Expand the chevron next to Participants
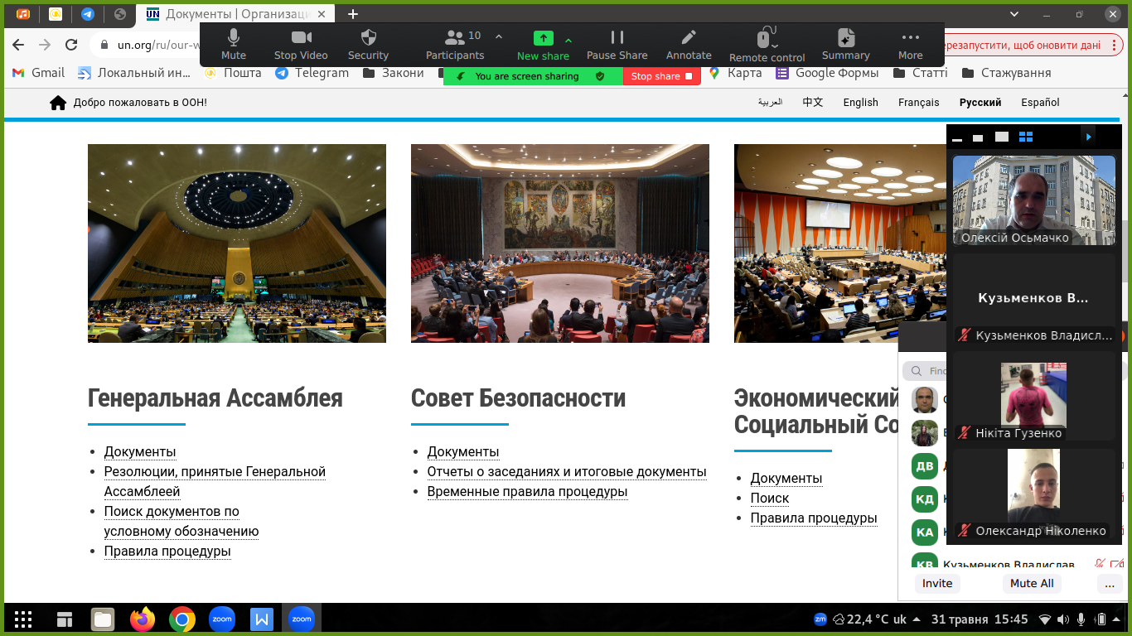Image resolution: width=1132 pixels, height=636 pixels. pos(499,36)
